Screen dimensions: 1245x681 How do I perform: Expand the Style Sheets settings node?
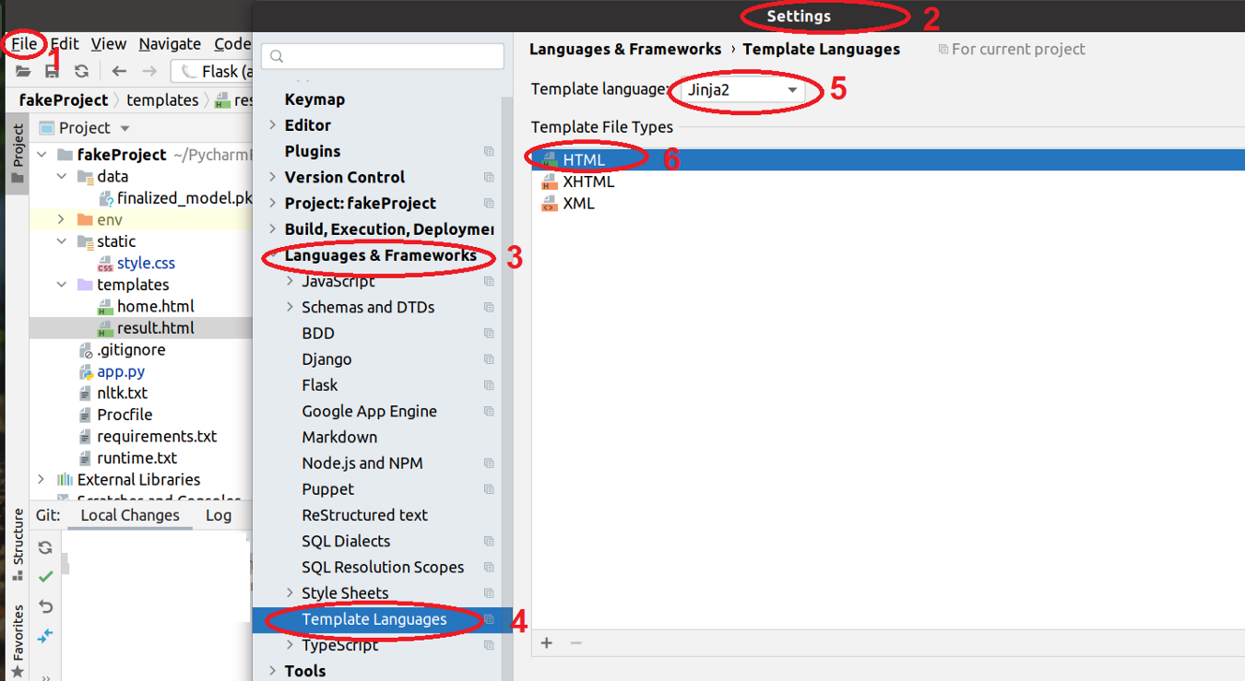[290, 593]
